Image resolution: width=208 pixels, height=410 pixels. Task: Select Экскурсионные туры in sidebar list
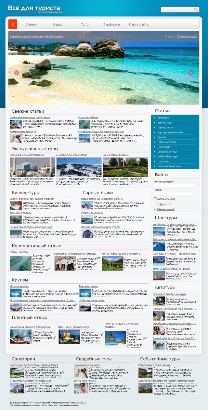coord(169,166)
